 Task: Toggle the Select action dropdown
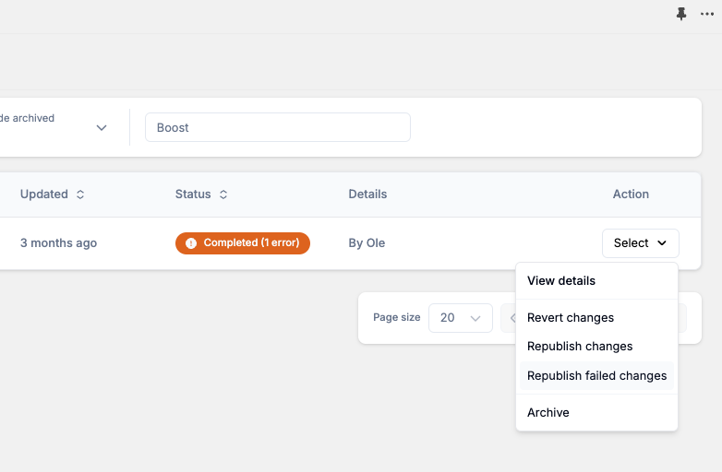tap(640, 243)
